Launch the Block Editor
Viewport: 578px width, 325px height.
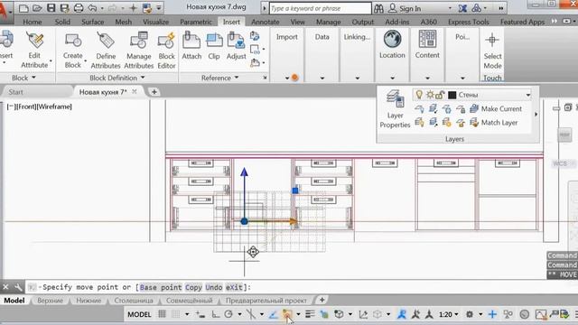coord(166,50)
